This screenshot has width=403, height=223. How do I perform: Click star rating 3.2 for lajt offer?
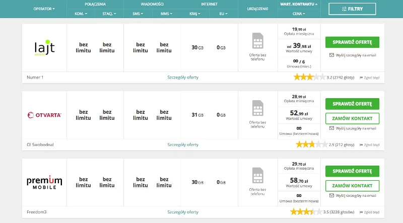(x=310, y=77)
